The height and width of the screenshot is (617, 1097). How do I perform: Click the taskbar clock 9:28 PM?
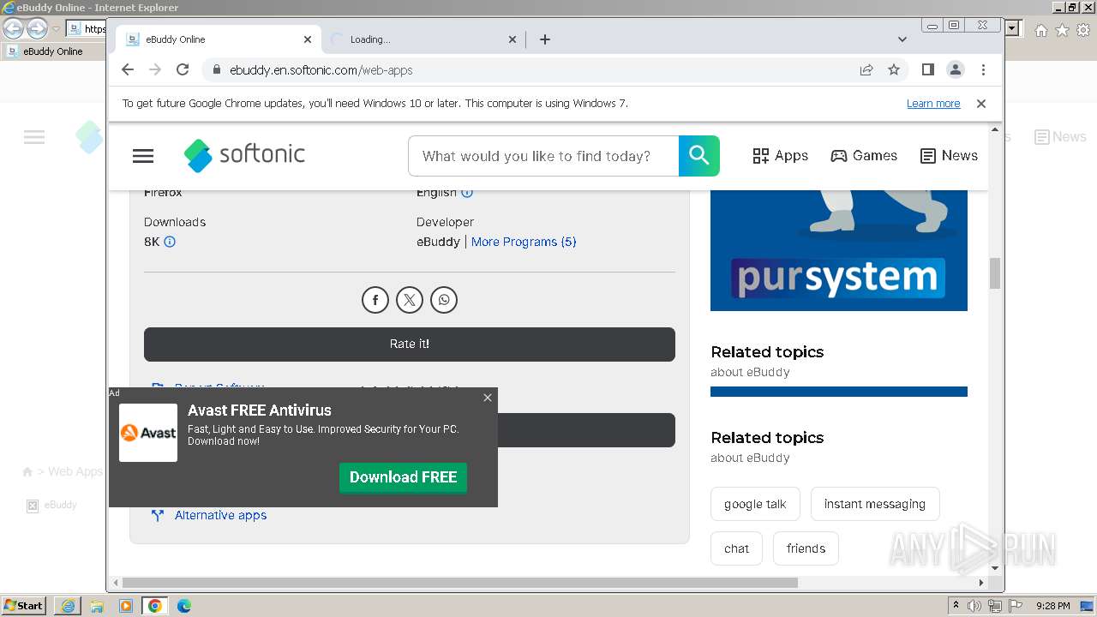[x=1052, y=606]
